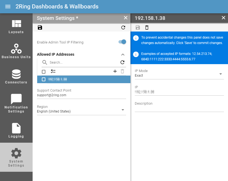
Task: Click the System Settings panel title
Action: click(58, 18)
